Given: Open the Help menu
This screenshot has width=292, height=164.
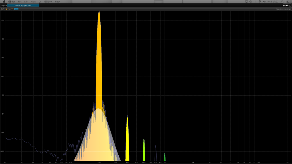Looking at the screenshot, I should [x=57, y=1].
